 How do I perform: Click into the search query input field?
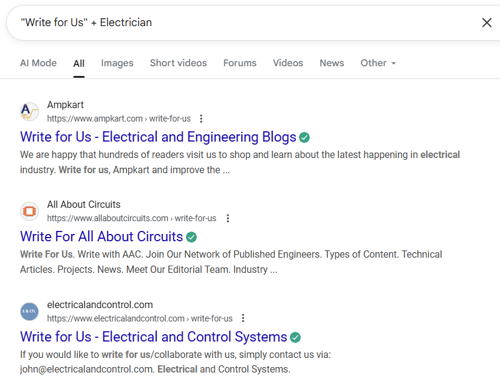coord(243,22)
